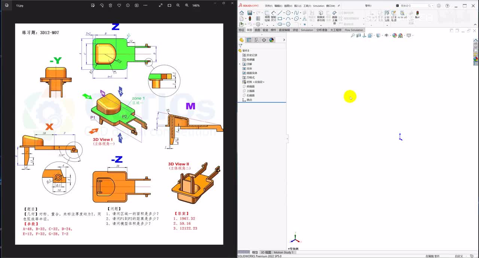Select 原点 (Origin) in feature tree
The width and height of the screenshot is (479, 258).
(247, 100)
